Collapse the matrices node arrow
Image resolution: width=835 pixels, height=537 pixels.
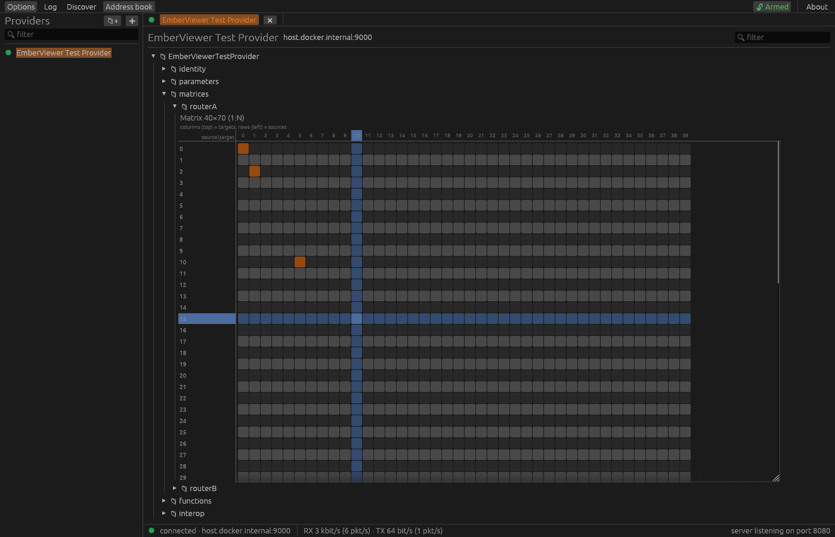(164, 94)
